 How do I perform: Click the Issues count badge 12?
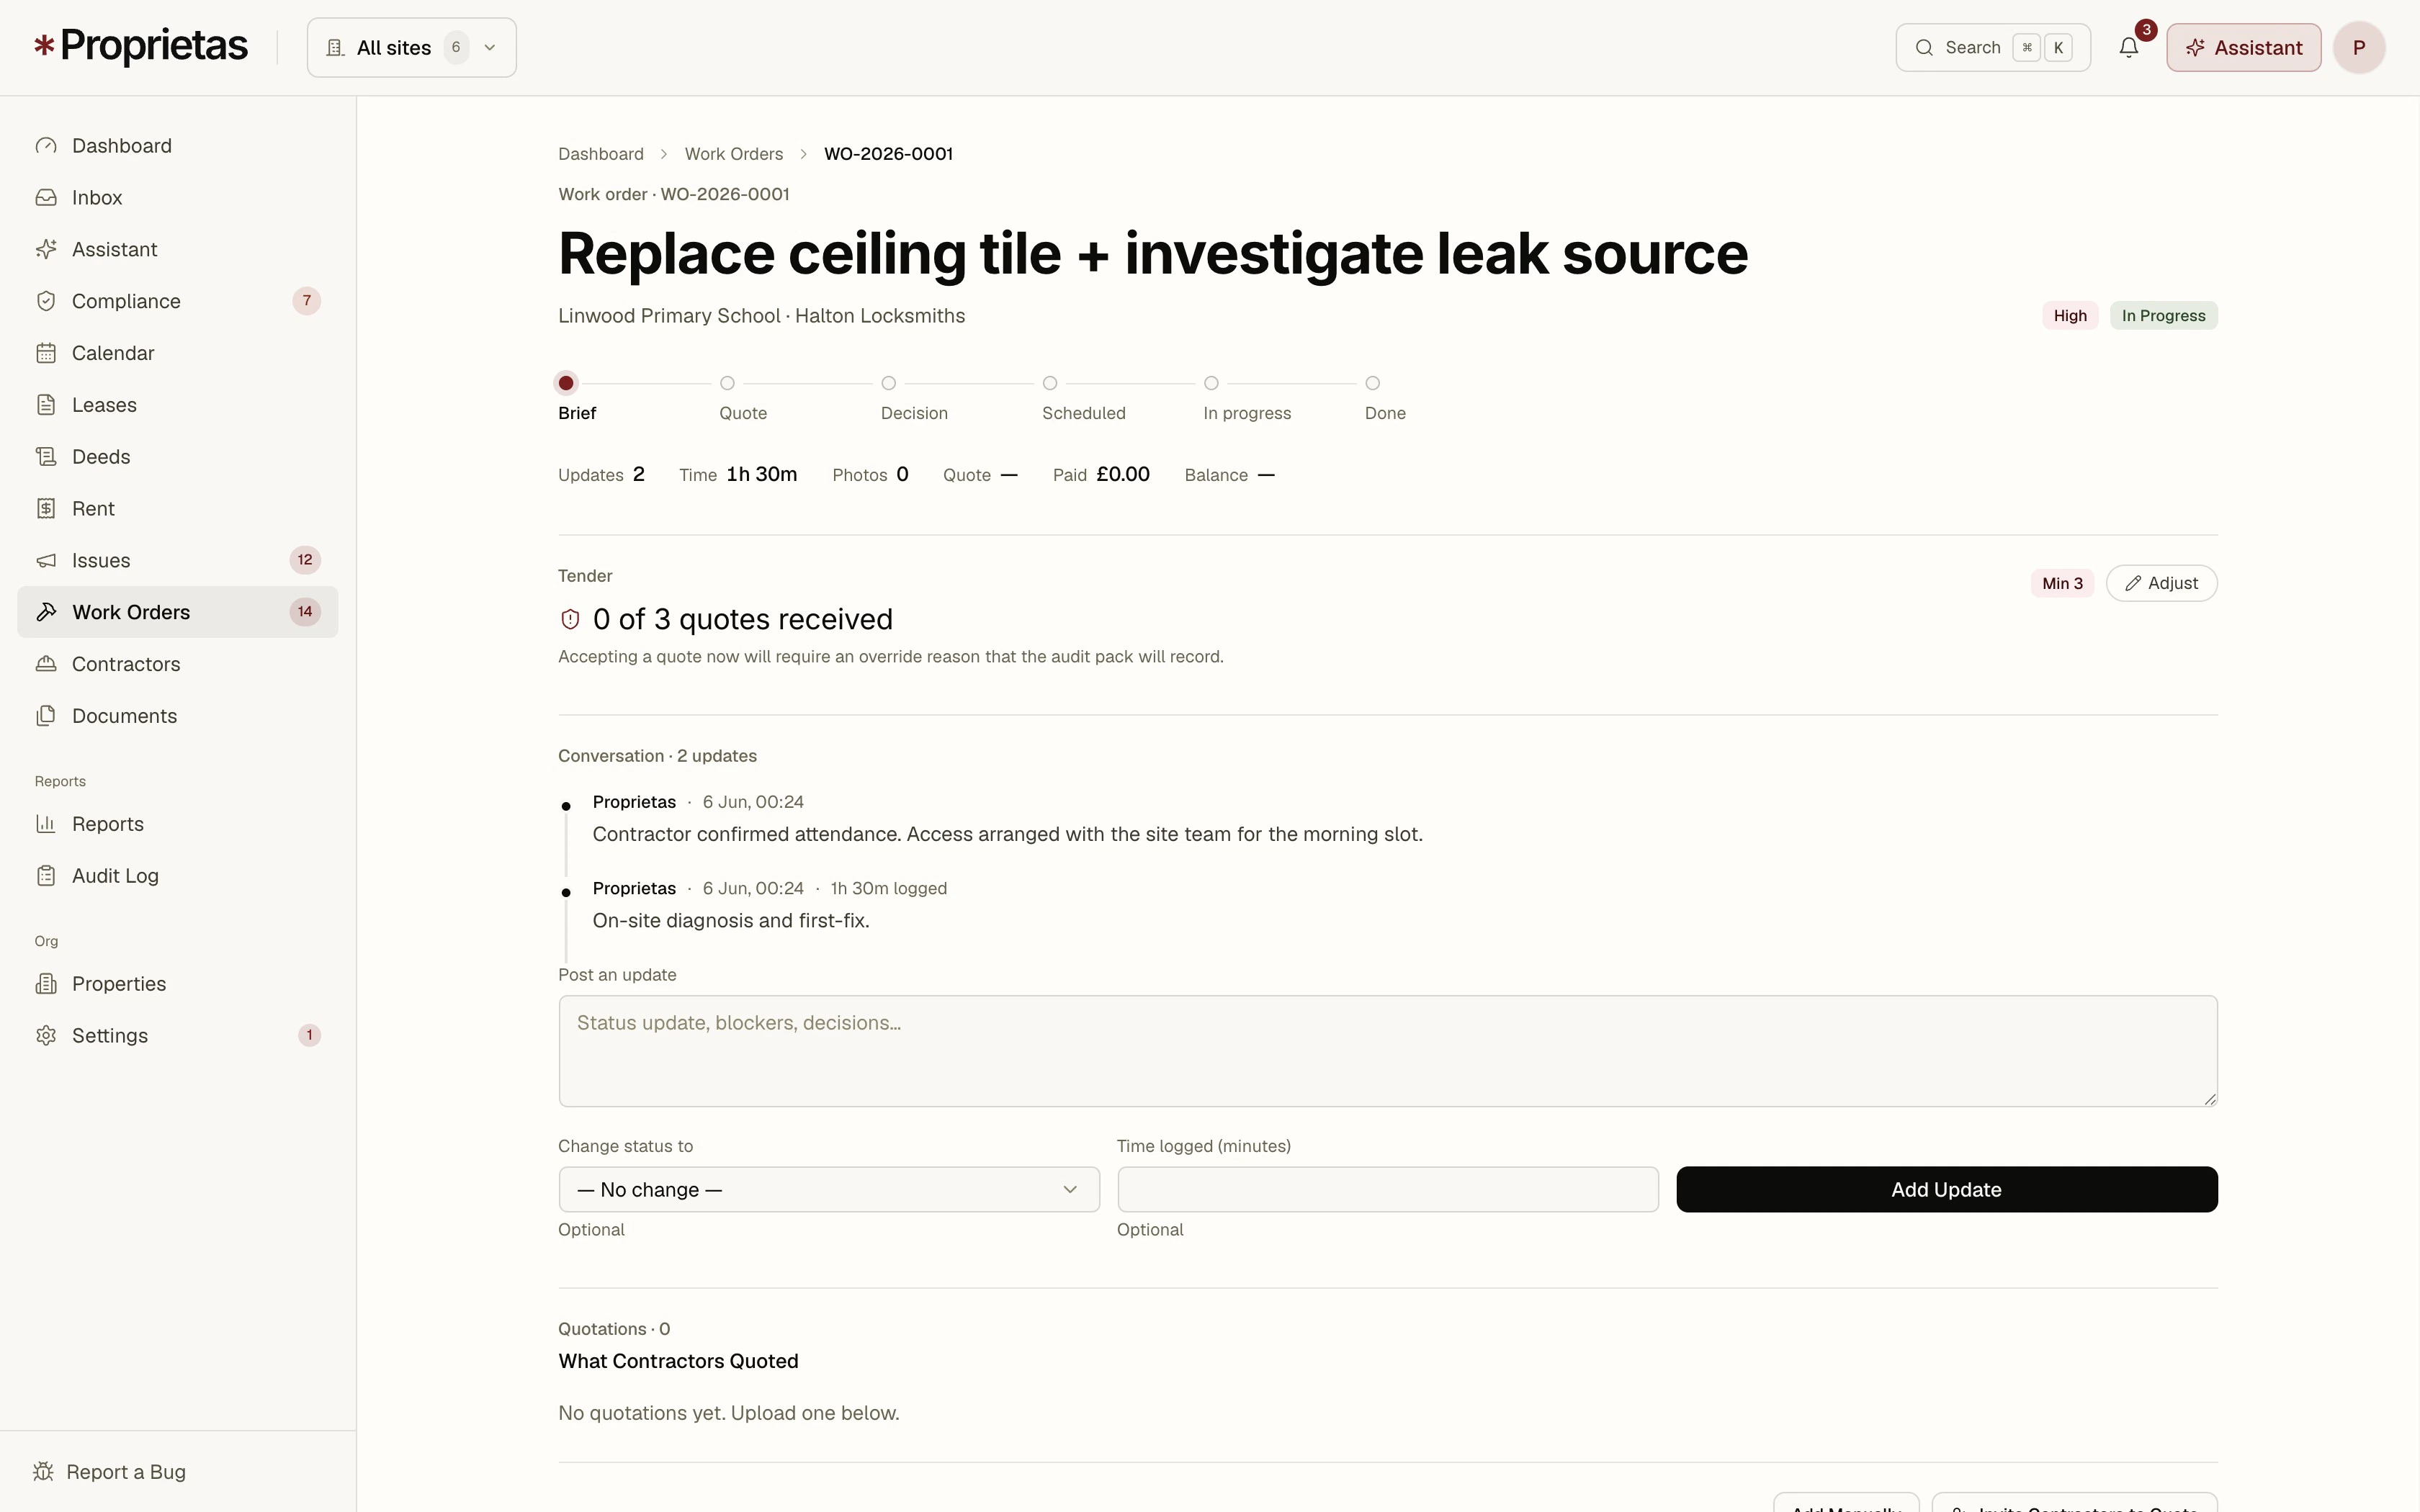tap(305, 560)
